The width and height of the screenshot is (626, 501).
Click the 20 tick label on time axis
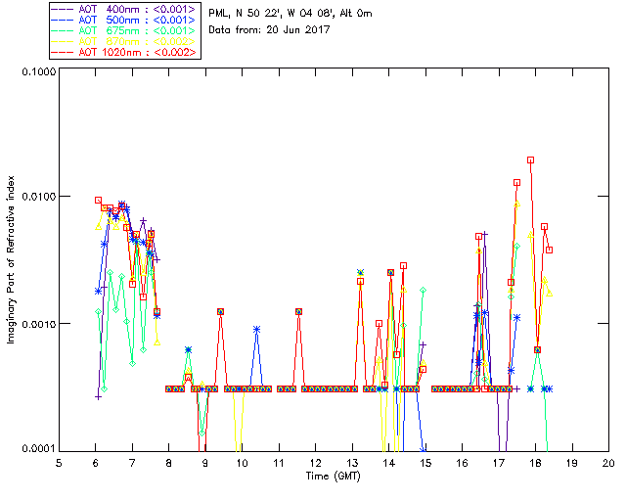[x=608, y=462]
